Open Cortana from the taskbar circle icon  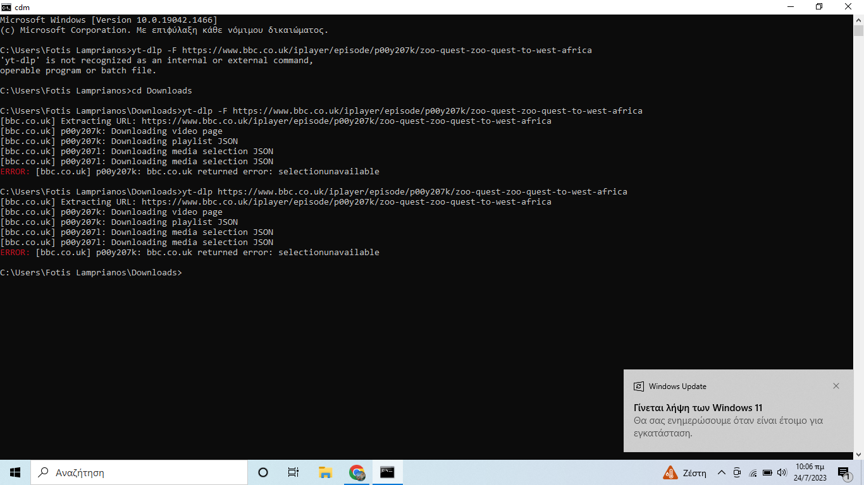pyautogui.click(x=263, y=472)
